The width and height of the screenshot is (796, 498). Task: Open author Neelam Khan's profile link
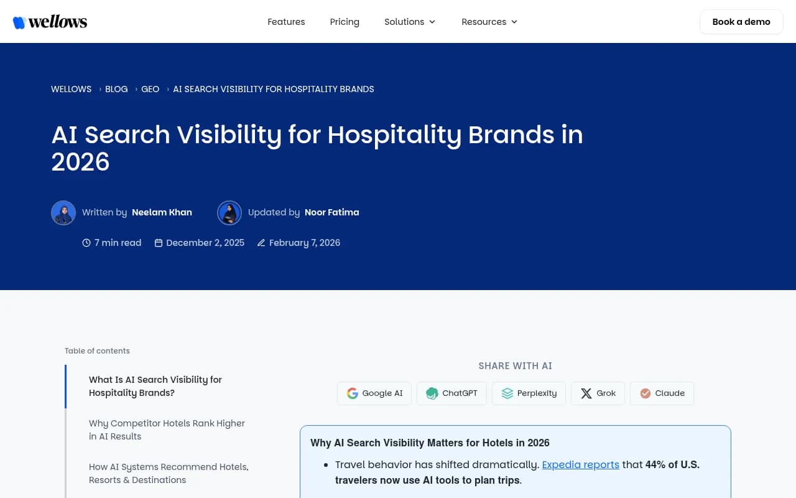tap(162, 212)
